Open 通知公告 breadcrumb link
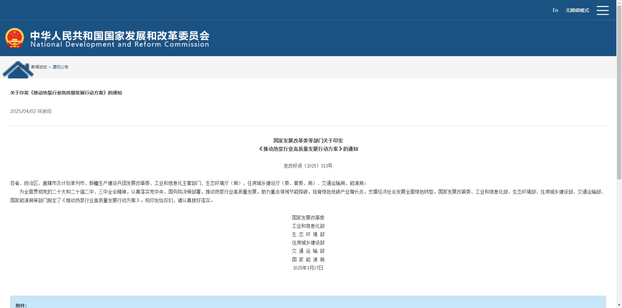This screenshot has height=308, width=622. point(60,67)
